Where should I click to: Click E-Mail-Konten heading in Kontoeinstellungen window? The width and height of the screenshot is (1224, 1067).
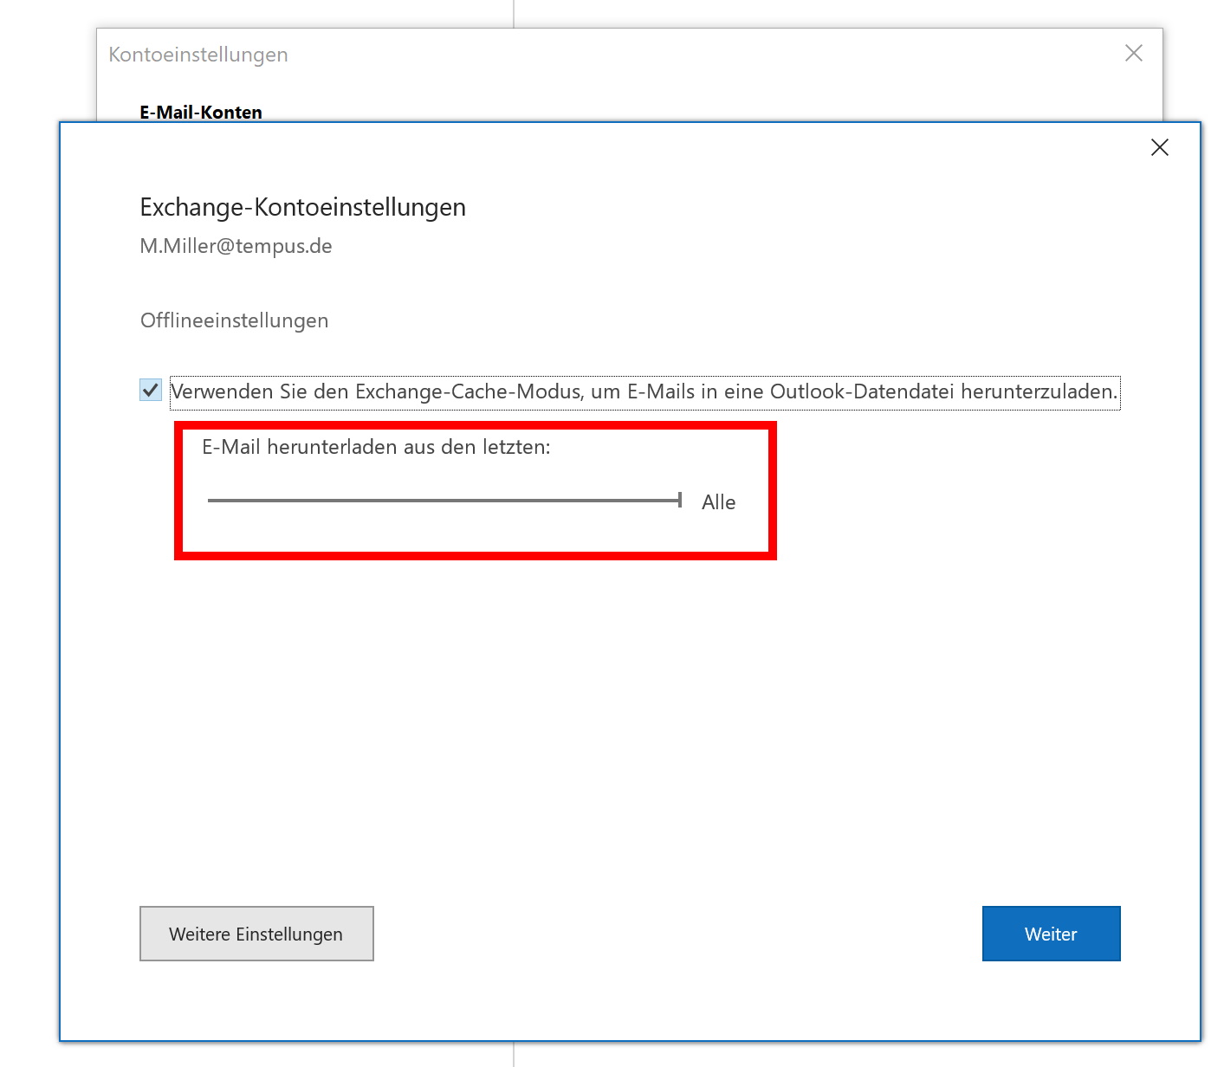pyautogui.click(x=201, y=112)
